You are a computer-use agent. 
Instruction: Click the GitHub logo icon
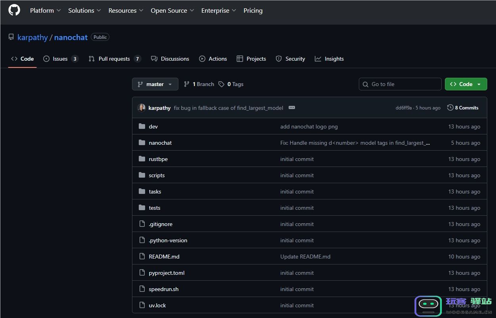coord(14,10)
